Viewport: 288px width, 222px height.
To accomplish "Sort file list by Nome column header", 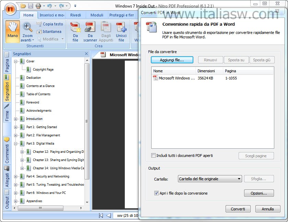I will pyautogui.click(x=173, y=71).
